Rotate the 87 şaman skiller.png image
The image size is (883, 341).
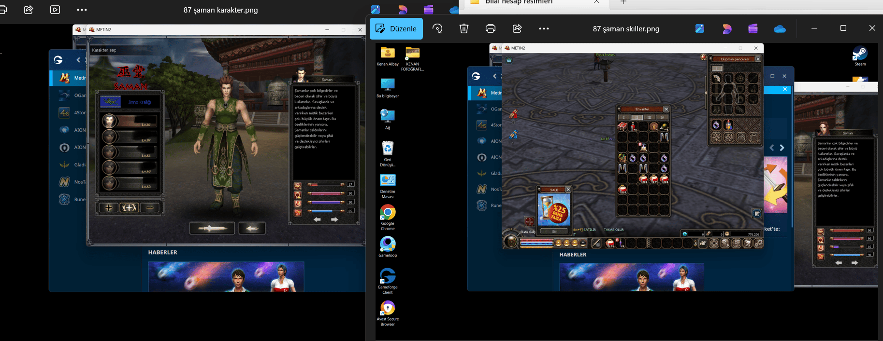437,29
